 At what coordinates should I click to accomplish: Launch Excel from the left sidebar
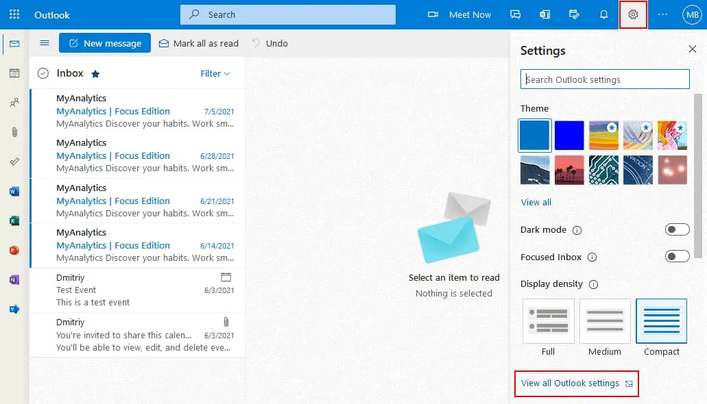coord(14,221)
